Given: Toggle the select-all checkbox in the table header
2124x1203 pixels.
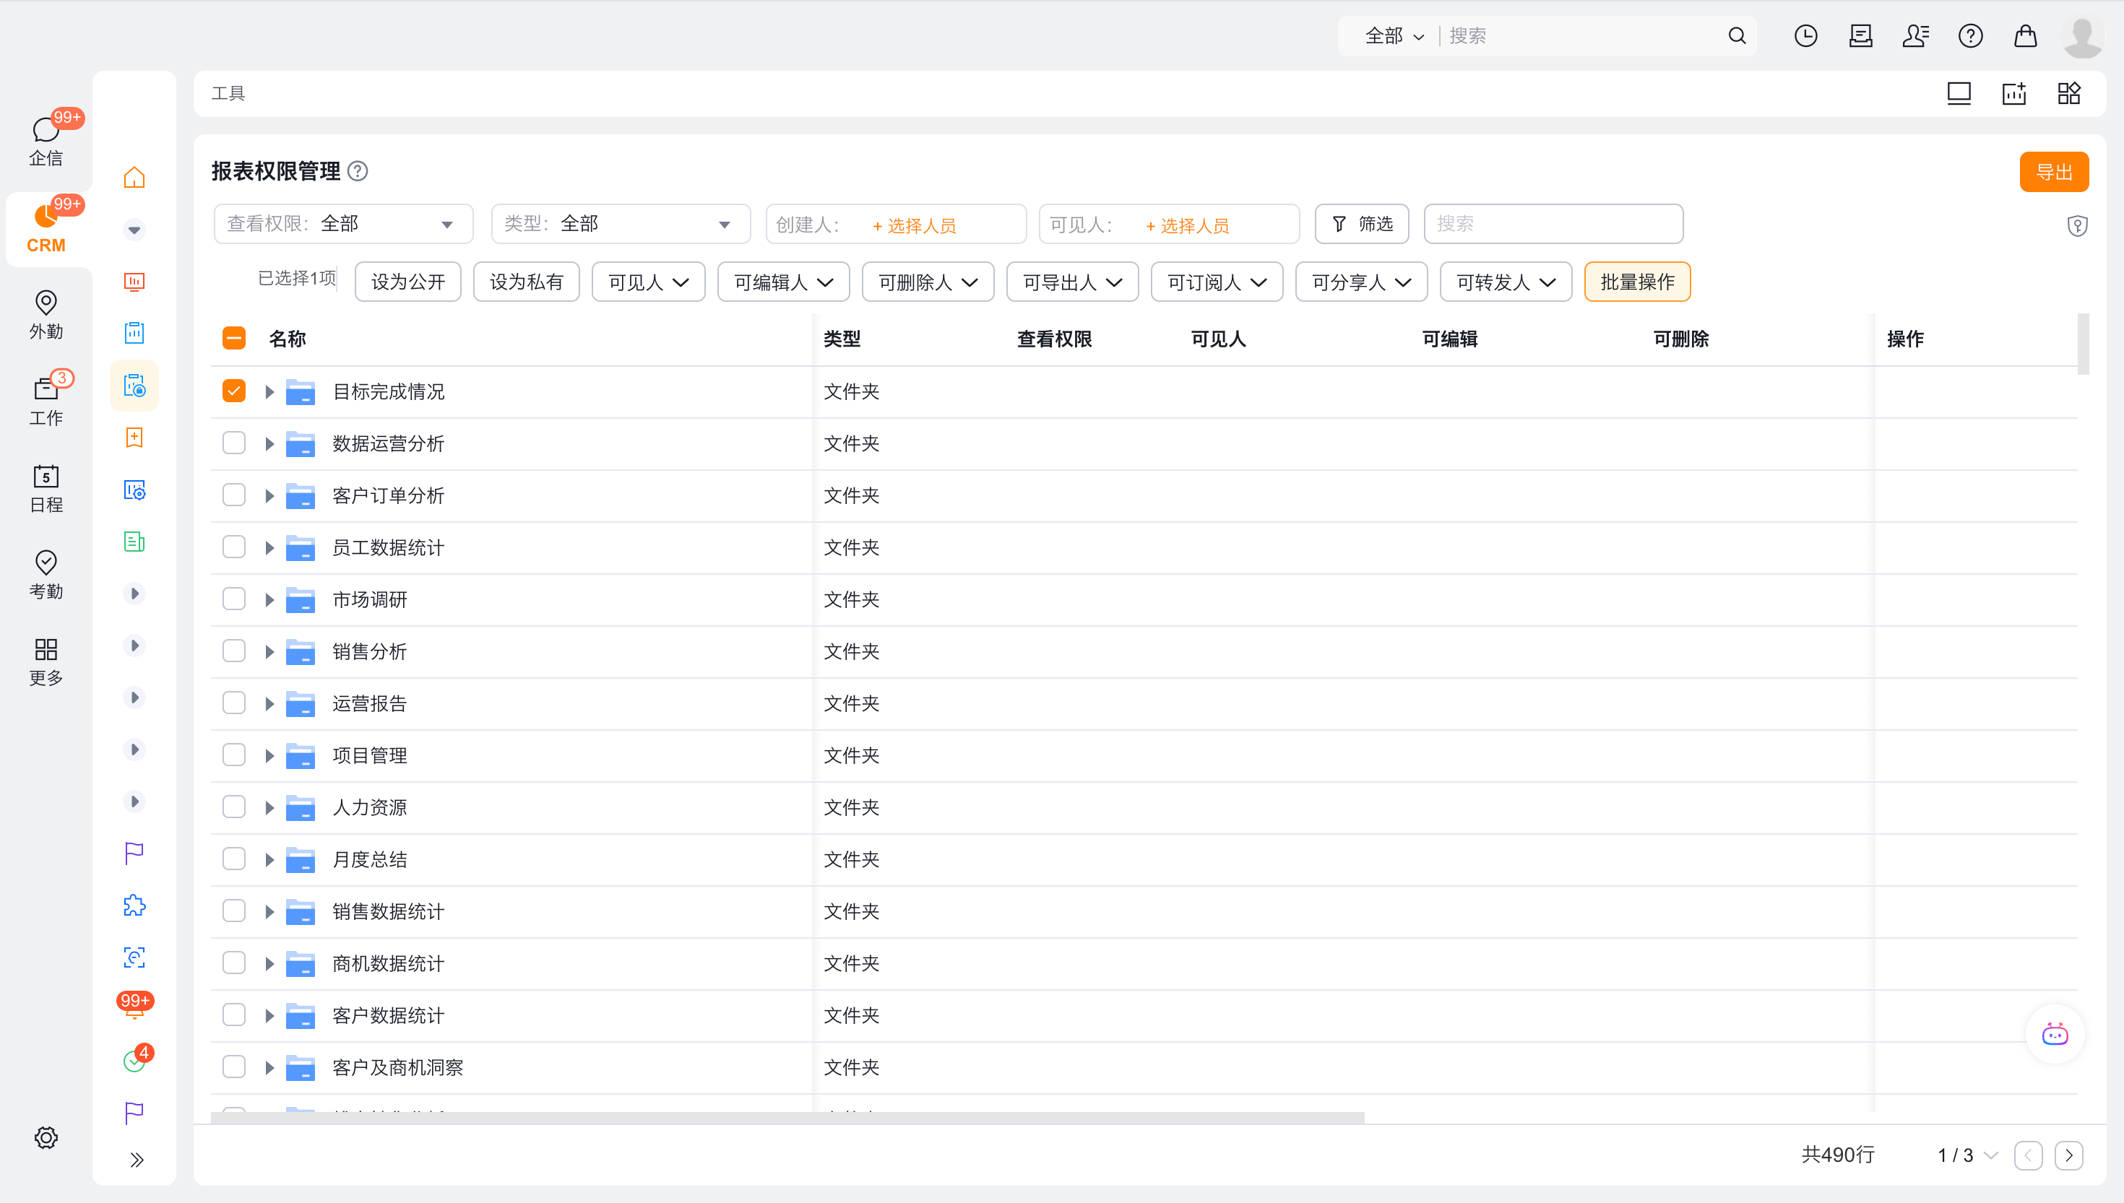Looking at the screenshot, I should coord(234,338).
